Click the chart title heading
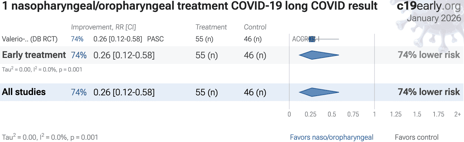 point(190,6)
